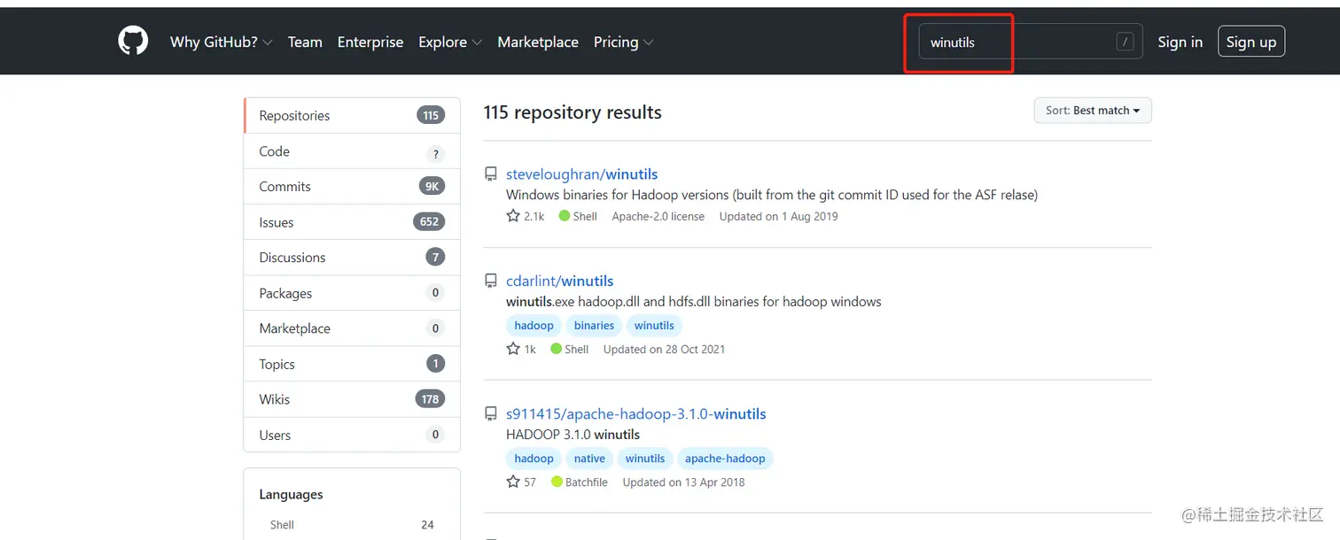Open the cdarlint/winutils repository
Viewport: 1340px width, 540px height.
(x=559, y=281)
